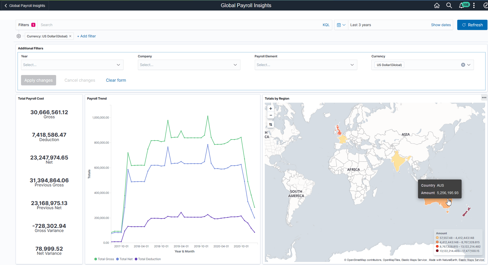The height and width of the screenshot is (265, 488).
Task: Click the search magnifier icon in header
Action: point(449,5)
